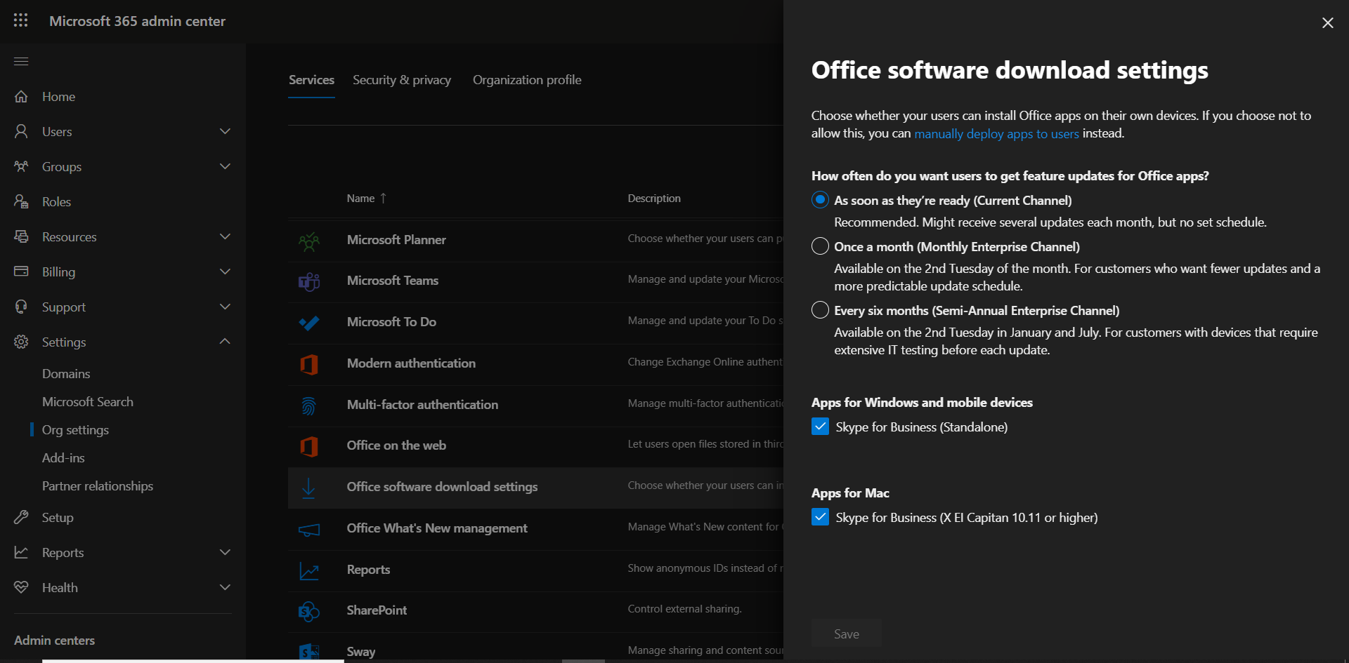Click the Setup wrench icon
The height and width of the screenshot is (663, 1349).
tap(21, 517)
